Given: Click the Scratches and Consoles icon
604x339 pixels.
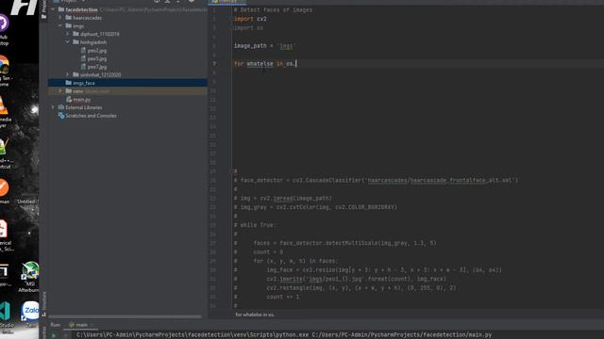Looking at the screenshot, I should click(x=60, y=115).
